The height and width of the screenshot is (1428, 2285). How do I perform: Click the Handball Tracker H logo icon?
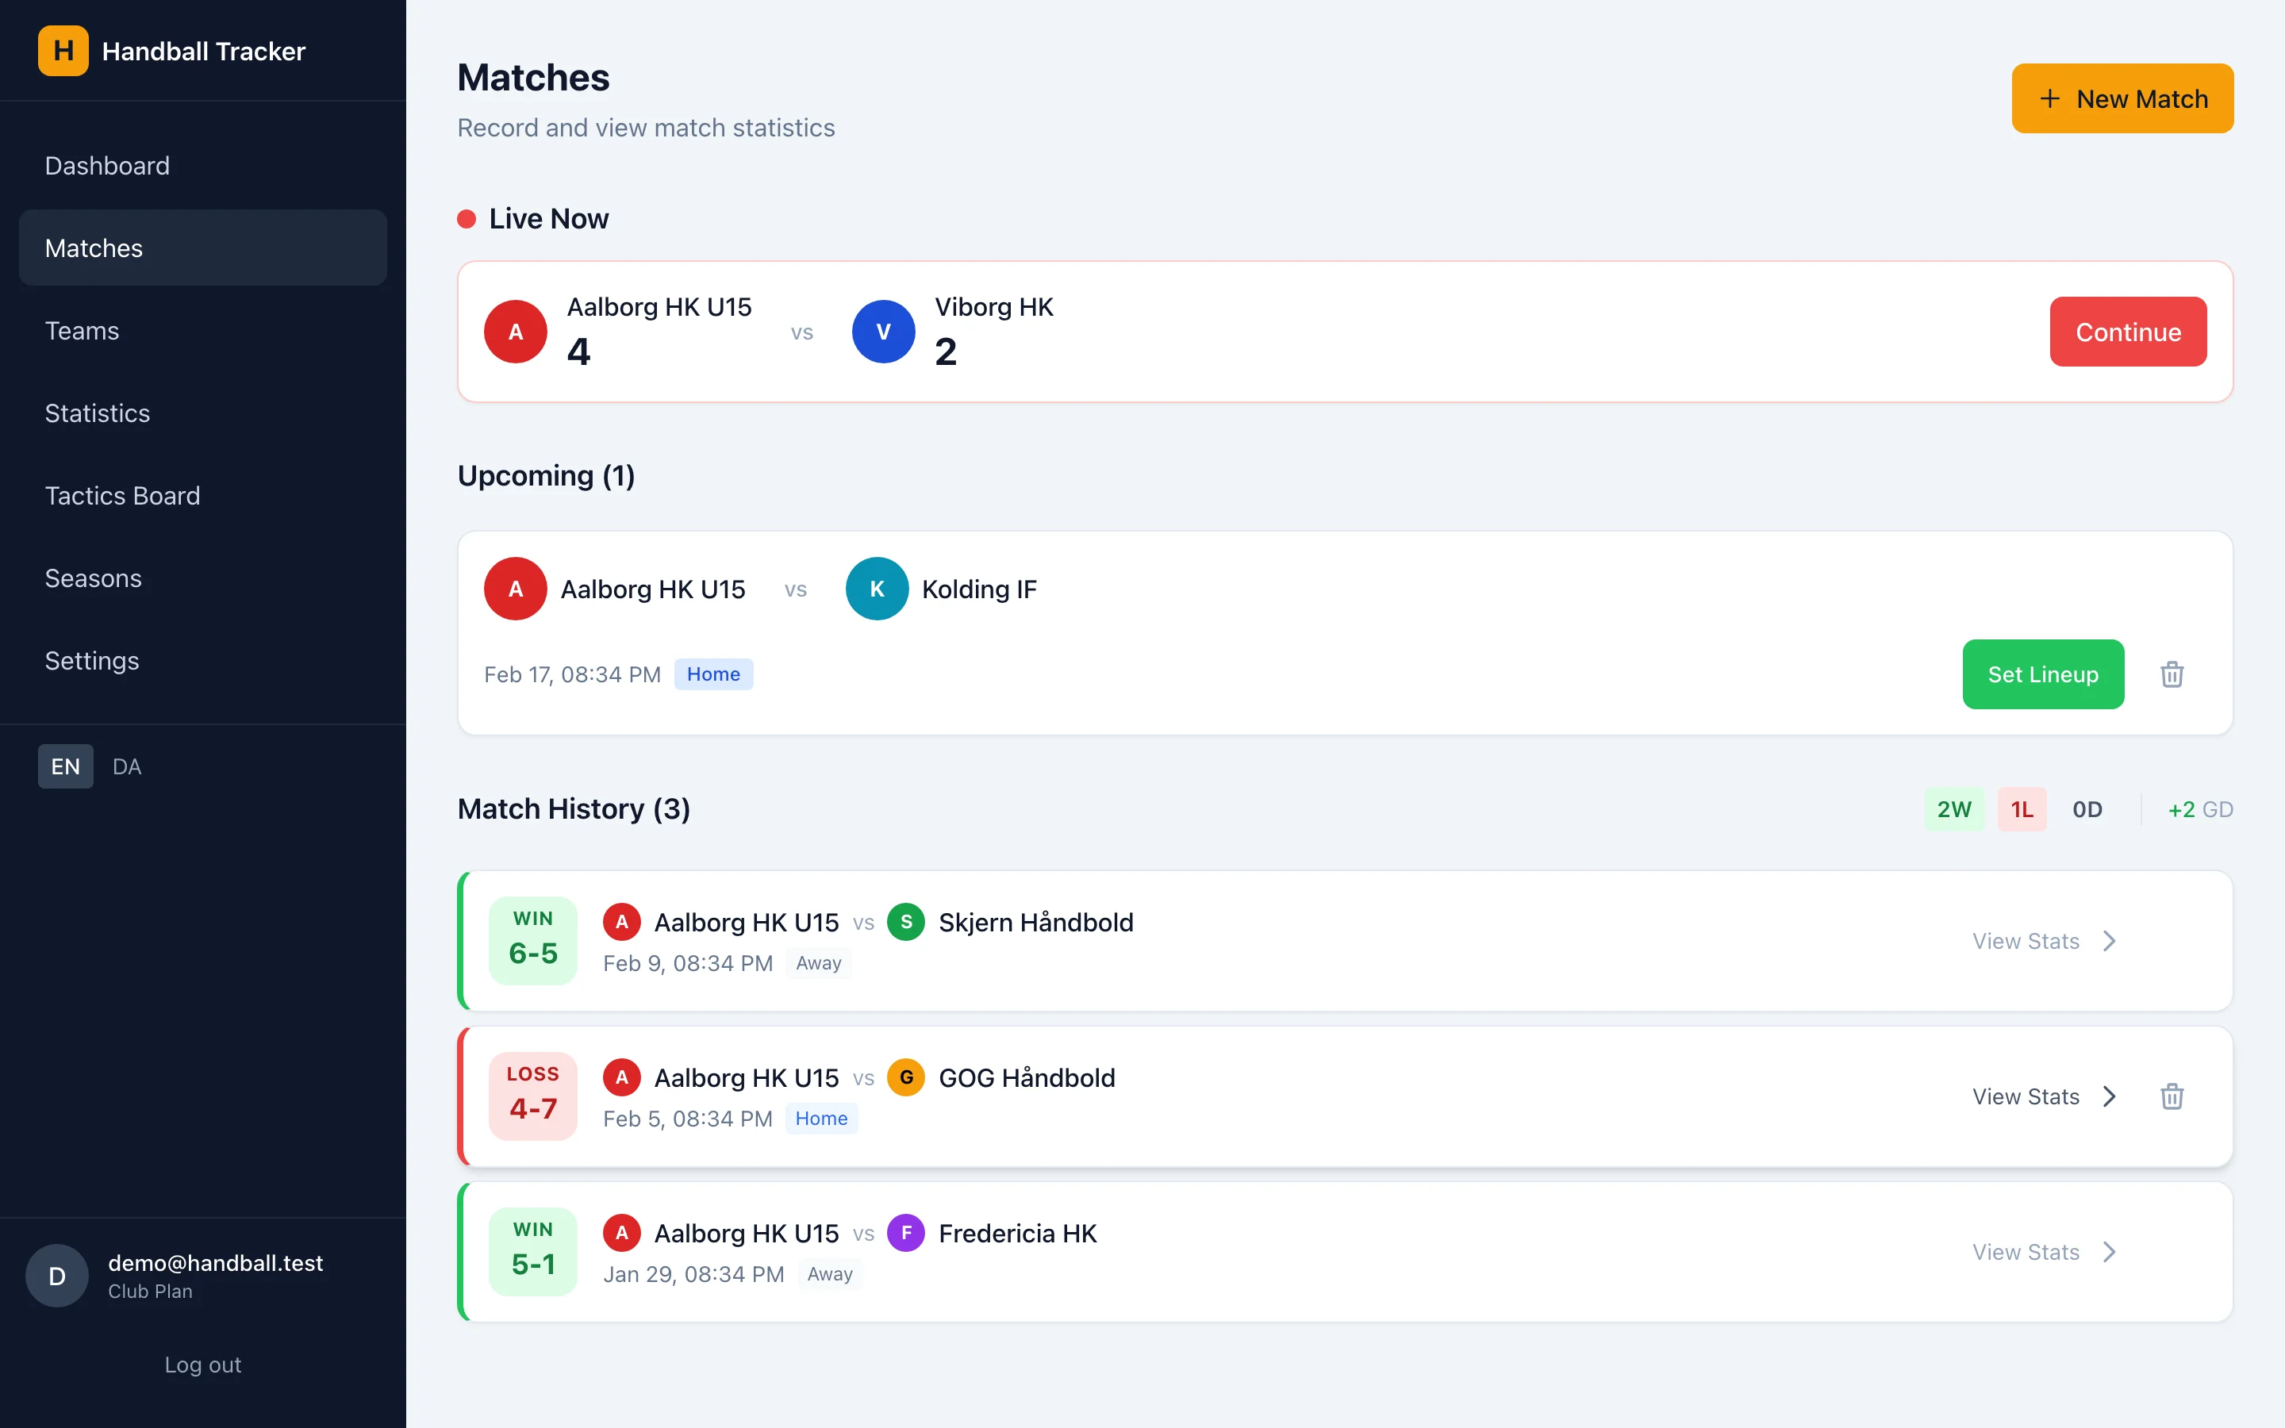coord(63,51)
